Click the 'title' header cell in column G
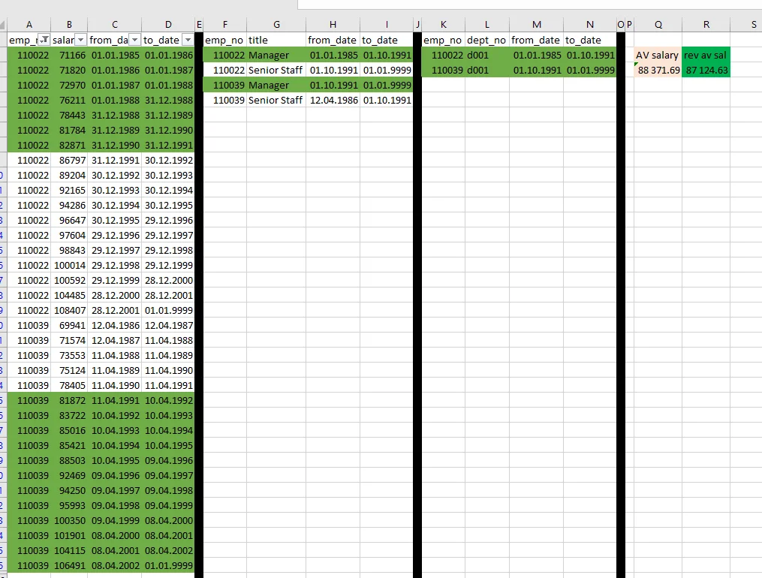This screenshot has width=762, height=578. 276,40
